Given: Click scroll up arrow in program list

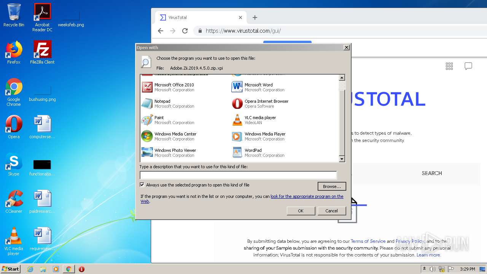Looking at the screenshot, I should 342,78.
